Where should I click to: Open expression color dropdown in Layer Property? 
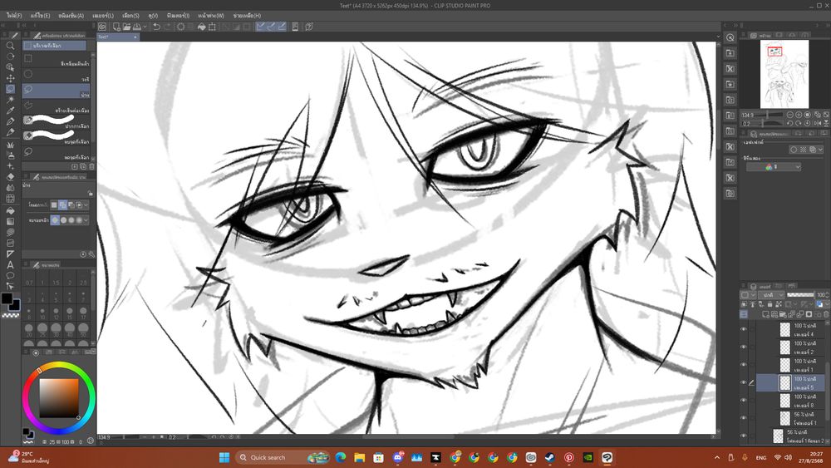[774, 167]
